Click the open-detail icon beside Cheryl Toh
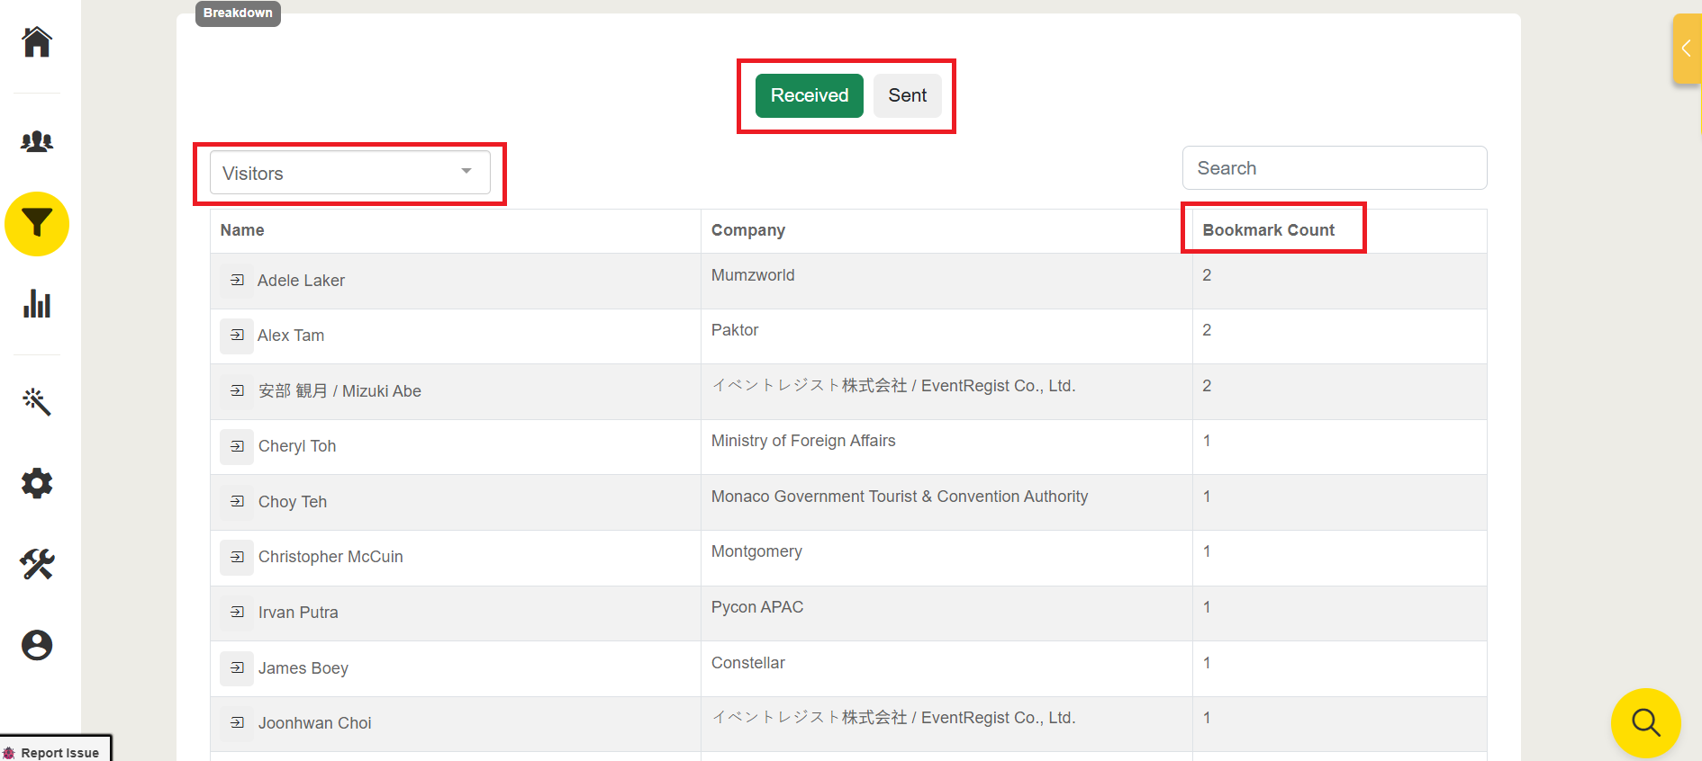 coord(237,446)
